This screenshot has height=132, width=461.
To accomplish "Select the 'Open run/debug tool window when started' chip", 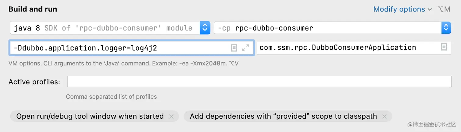I will click(94, 116).
